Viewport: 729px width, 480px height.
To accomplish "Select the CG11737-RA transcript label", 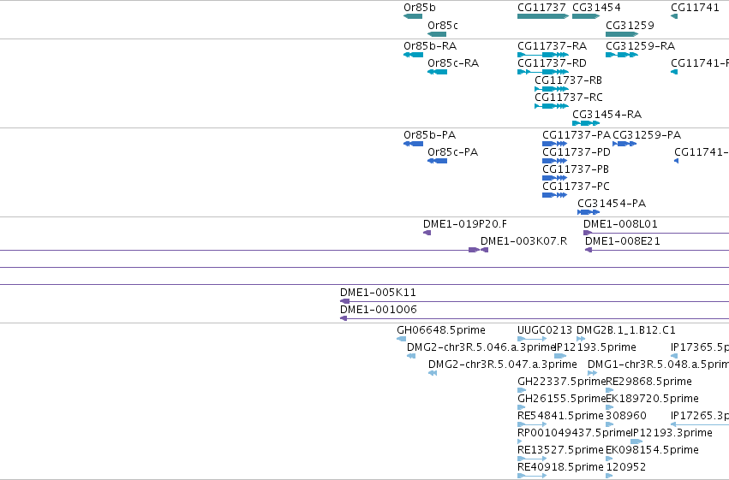I will tap(553, 46).
